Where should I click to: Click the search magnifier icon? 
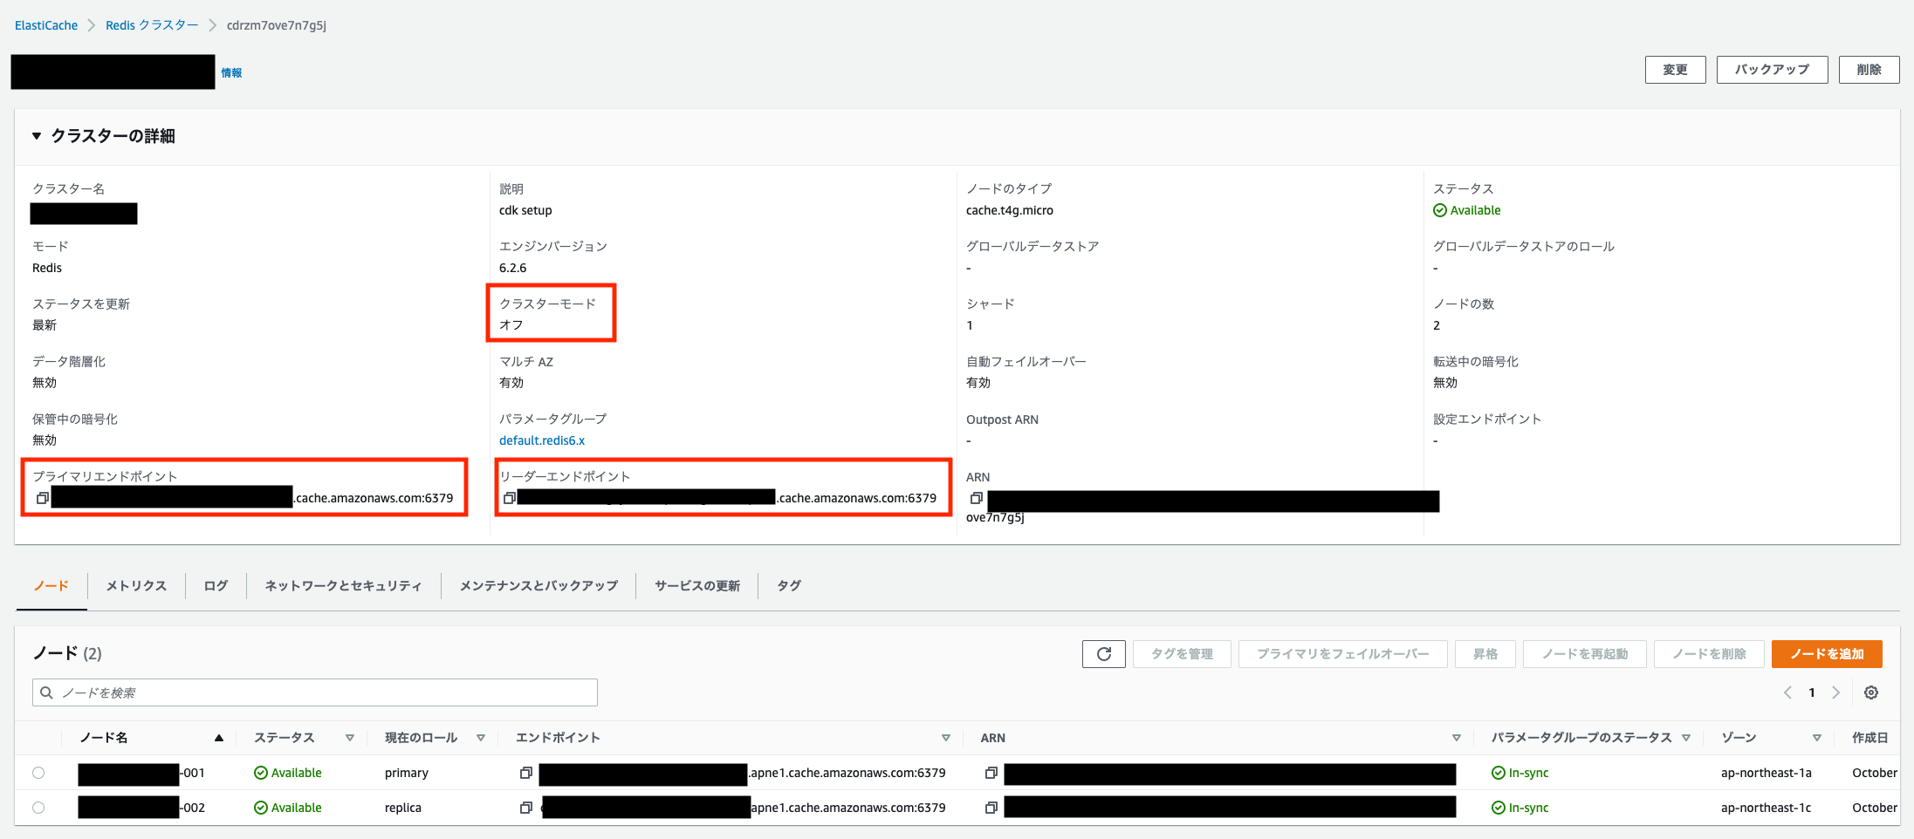coord(47,692)
